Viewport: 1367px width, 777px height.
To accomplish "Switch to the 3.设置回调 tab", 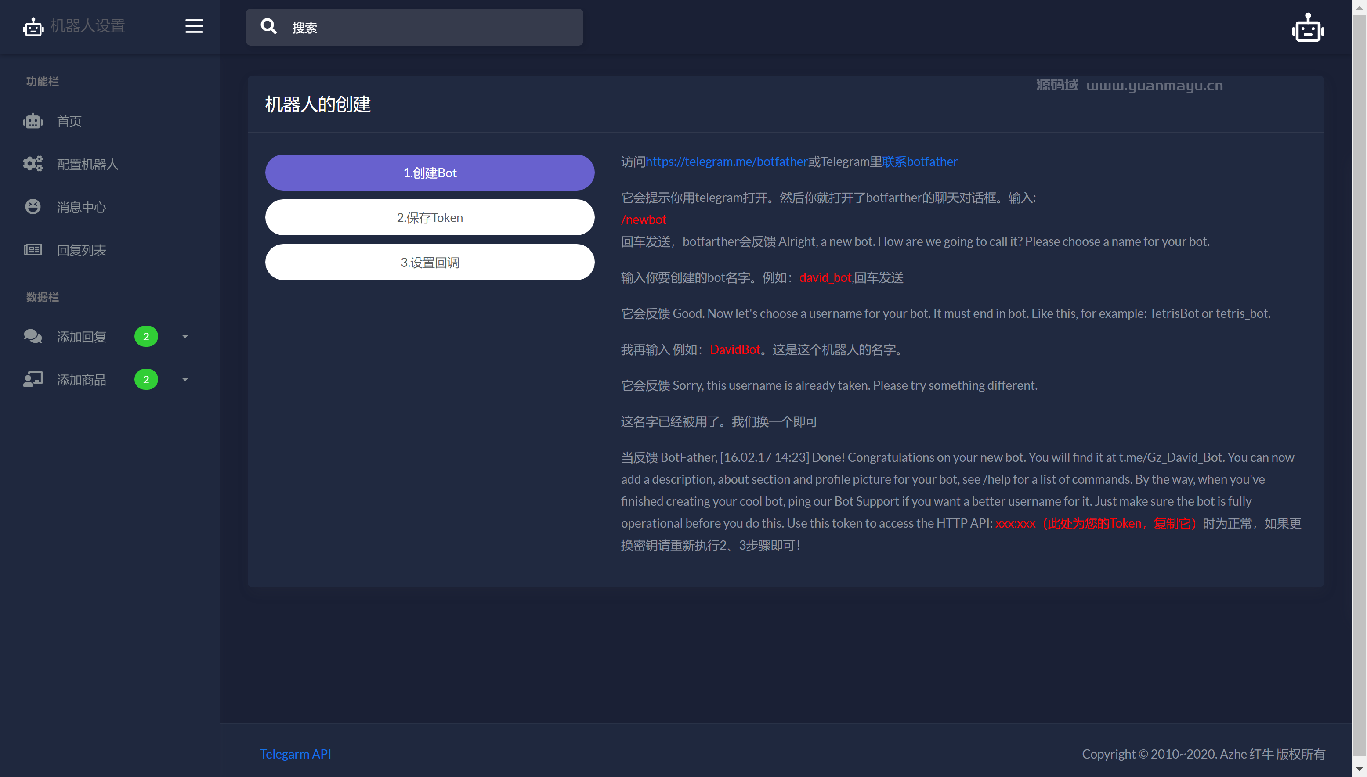I will tap(429, 262).
